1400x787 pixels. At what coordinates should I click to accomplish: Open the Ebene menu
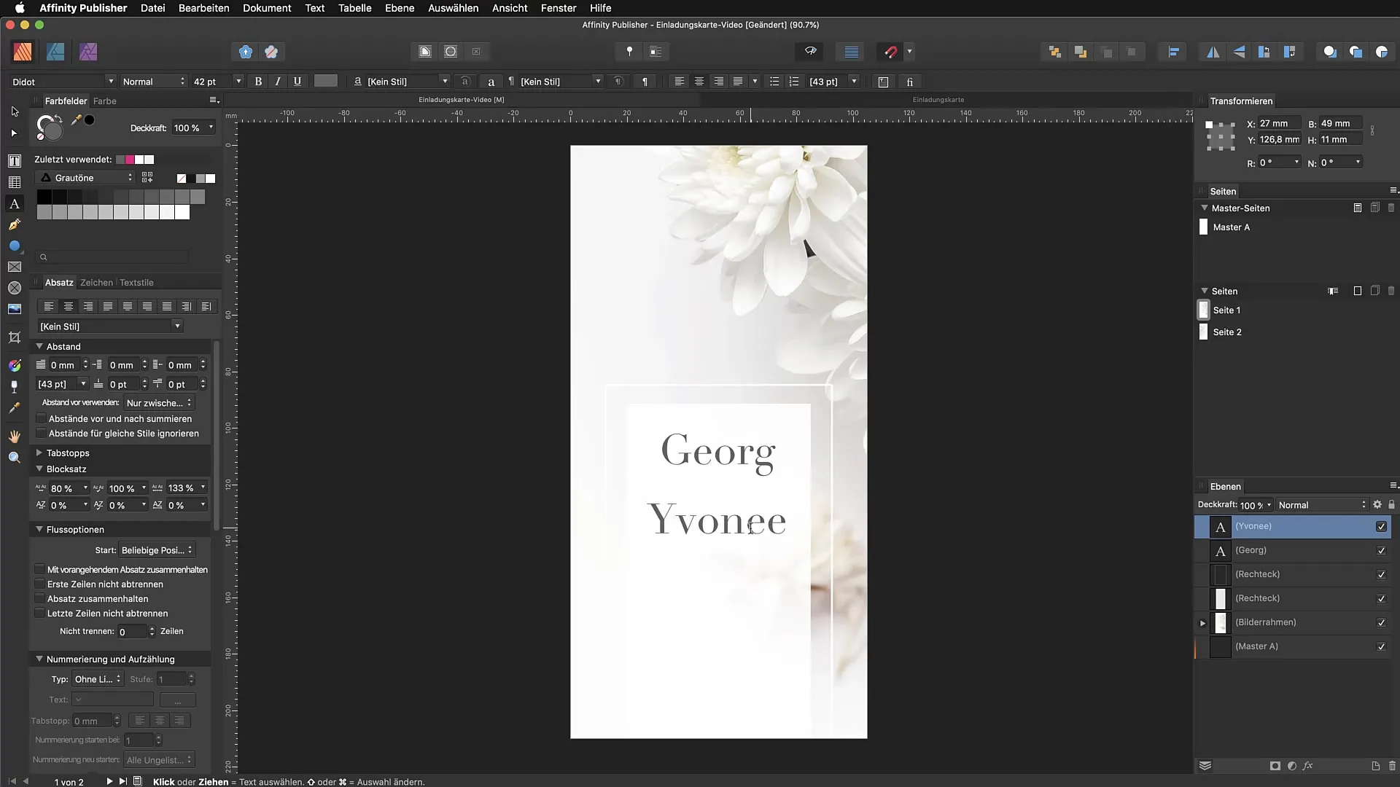(x=400, y=8)
